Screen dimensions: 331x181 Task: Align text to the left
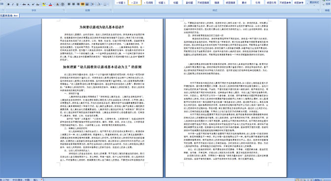(x=69, y=4)
